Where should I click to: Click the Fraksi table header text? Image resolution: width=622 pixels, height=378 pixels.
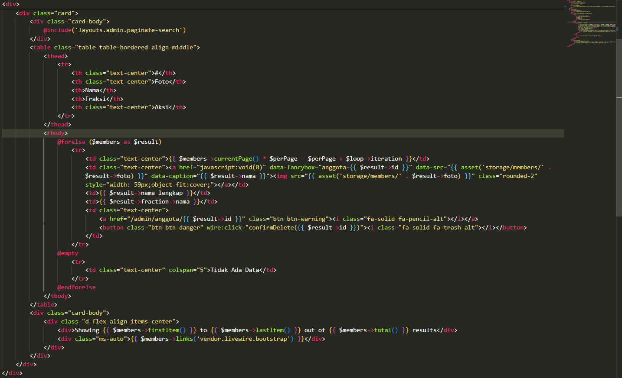pyautogui.click(x=96, y=98)
